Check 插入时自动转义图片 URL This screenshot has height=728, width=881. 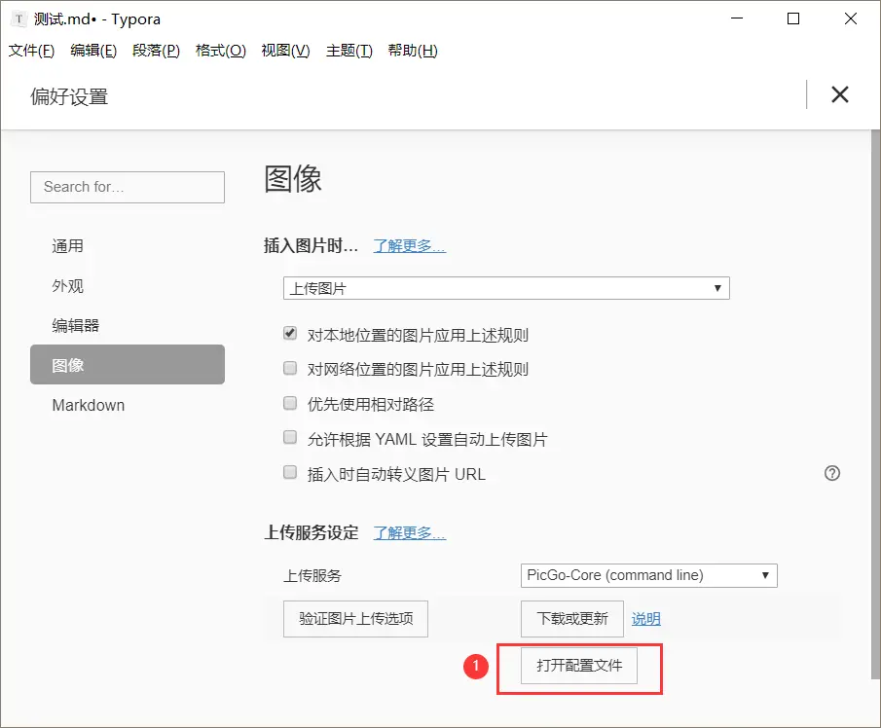(x=290, y=472)
